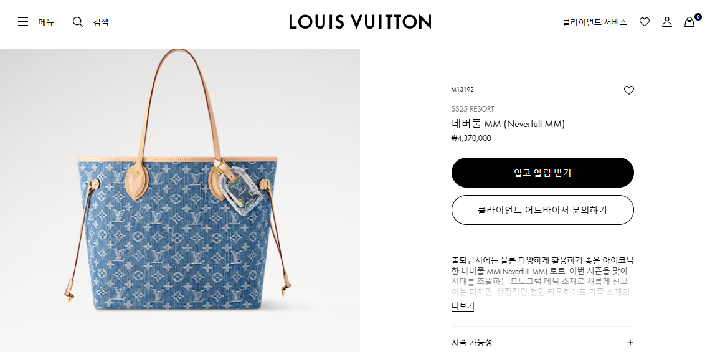Expand the 지속 가능성 section label
Viewport: 715px width, 352px height.
(x=472, y=343)
